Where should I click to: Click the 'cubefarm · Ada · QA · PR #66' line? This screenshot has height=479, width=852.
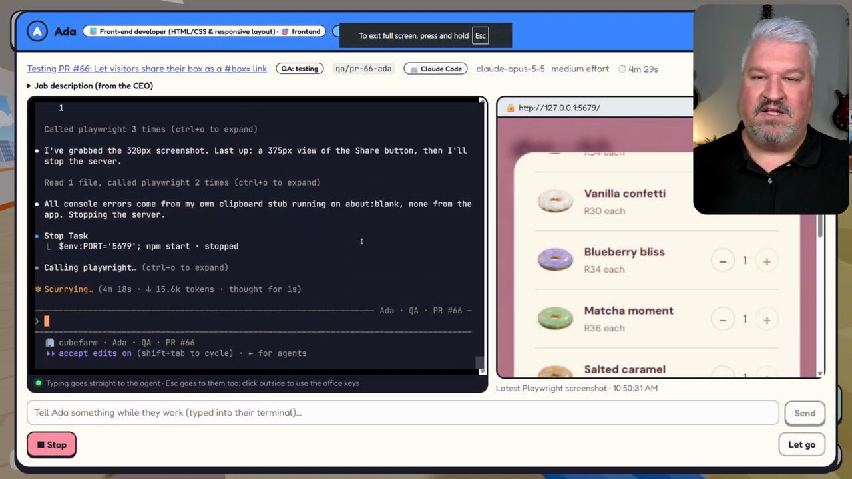[120, 343]
